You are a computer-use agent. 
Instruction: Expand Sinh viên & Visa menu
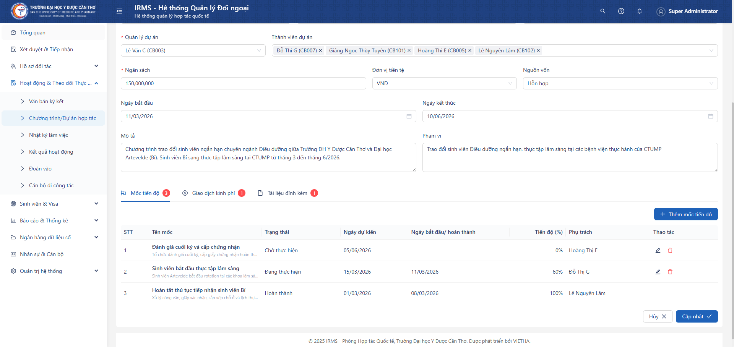tap(54, 204)
